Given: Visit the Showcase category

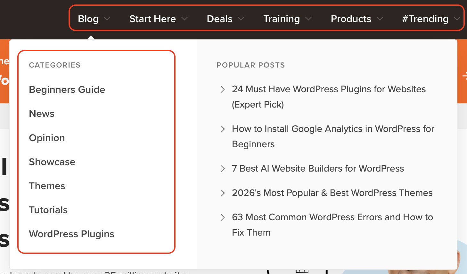Looking at the screenshot, I should click(x=52, y=162).
